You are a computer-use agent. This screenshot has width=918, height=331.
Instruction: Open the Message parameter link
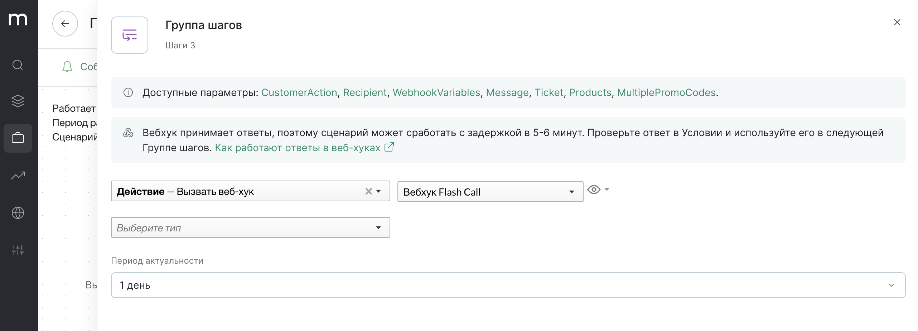click(507, 92)
